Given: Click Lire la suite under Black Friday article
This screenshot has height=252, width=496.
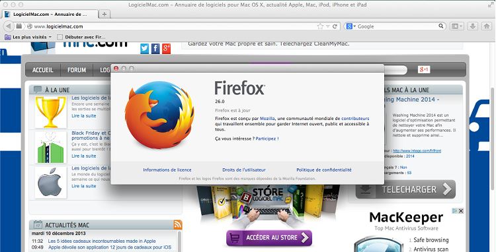Looking at the screenshot, I should (83, 156).
